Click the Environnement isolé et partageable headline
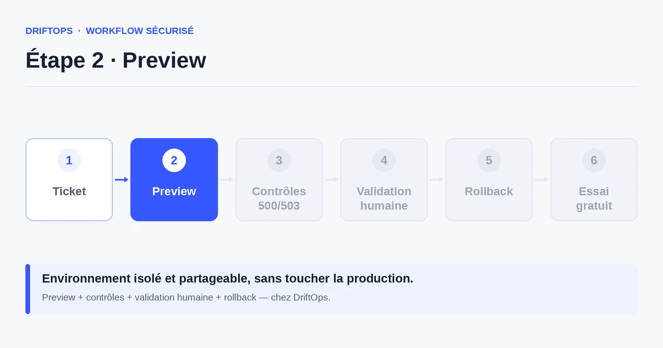The width and height of the screenshot is (663, 348). coord(228,278)
